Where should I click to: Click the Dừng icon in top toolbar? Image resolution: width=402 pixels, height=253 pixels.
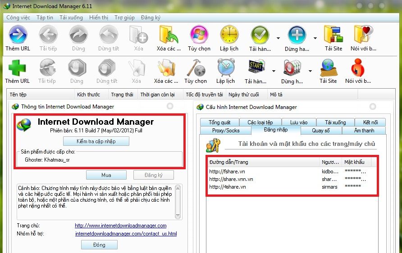78,34
